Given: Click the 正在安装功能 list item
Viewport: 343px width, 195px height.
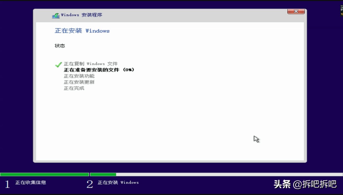Looking at the screenshot, I should click(x=79, y=76).
